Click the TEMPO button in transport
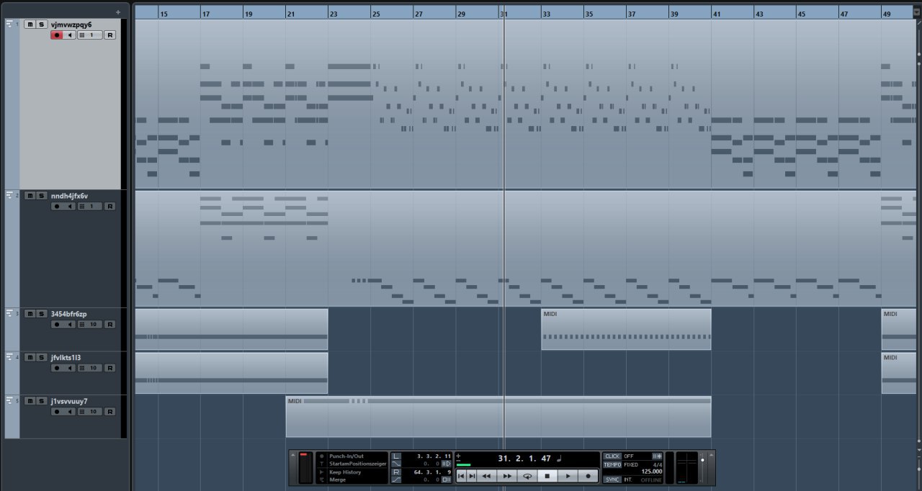Screen dimensions: 922x491 pos(612,465)
